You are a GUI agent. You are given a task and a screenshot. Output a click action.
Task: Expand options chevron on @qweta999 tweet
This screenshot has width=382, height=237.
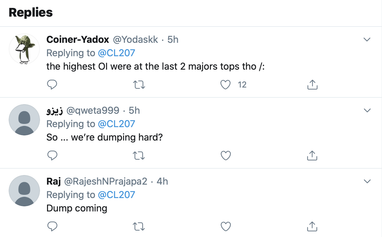[x=367, y=111]
